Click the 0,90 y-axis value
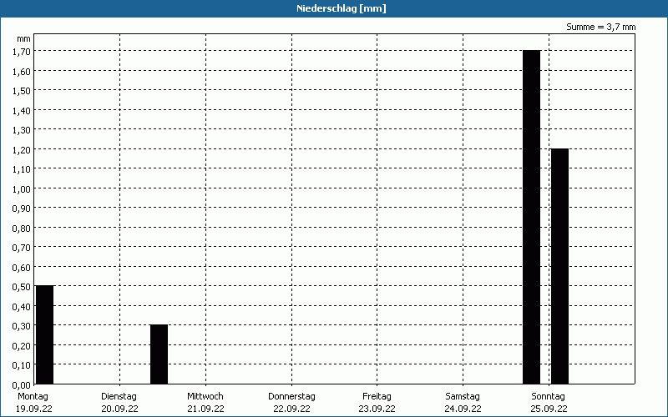 click(x=22, y=208)
